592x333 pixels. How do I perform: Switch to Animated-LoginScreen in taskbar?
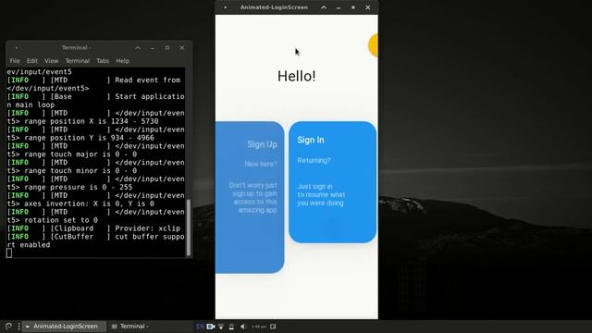[64, 327]
